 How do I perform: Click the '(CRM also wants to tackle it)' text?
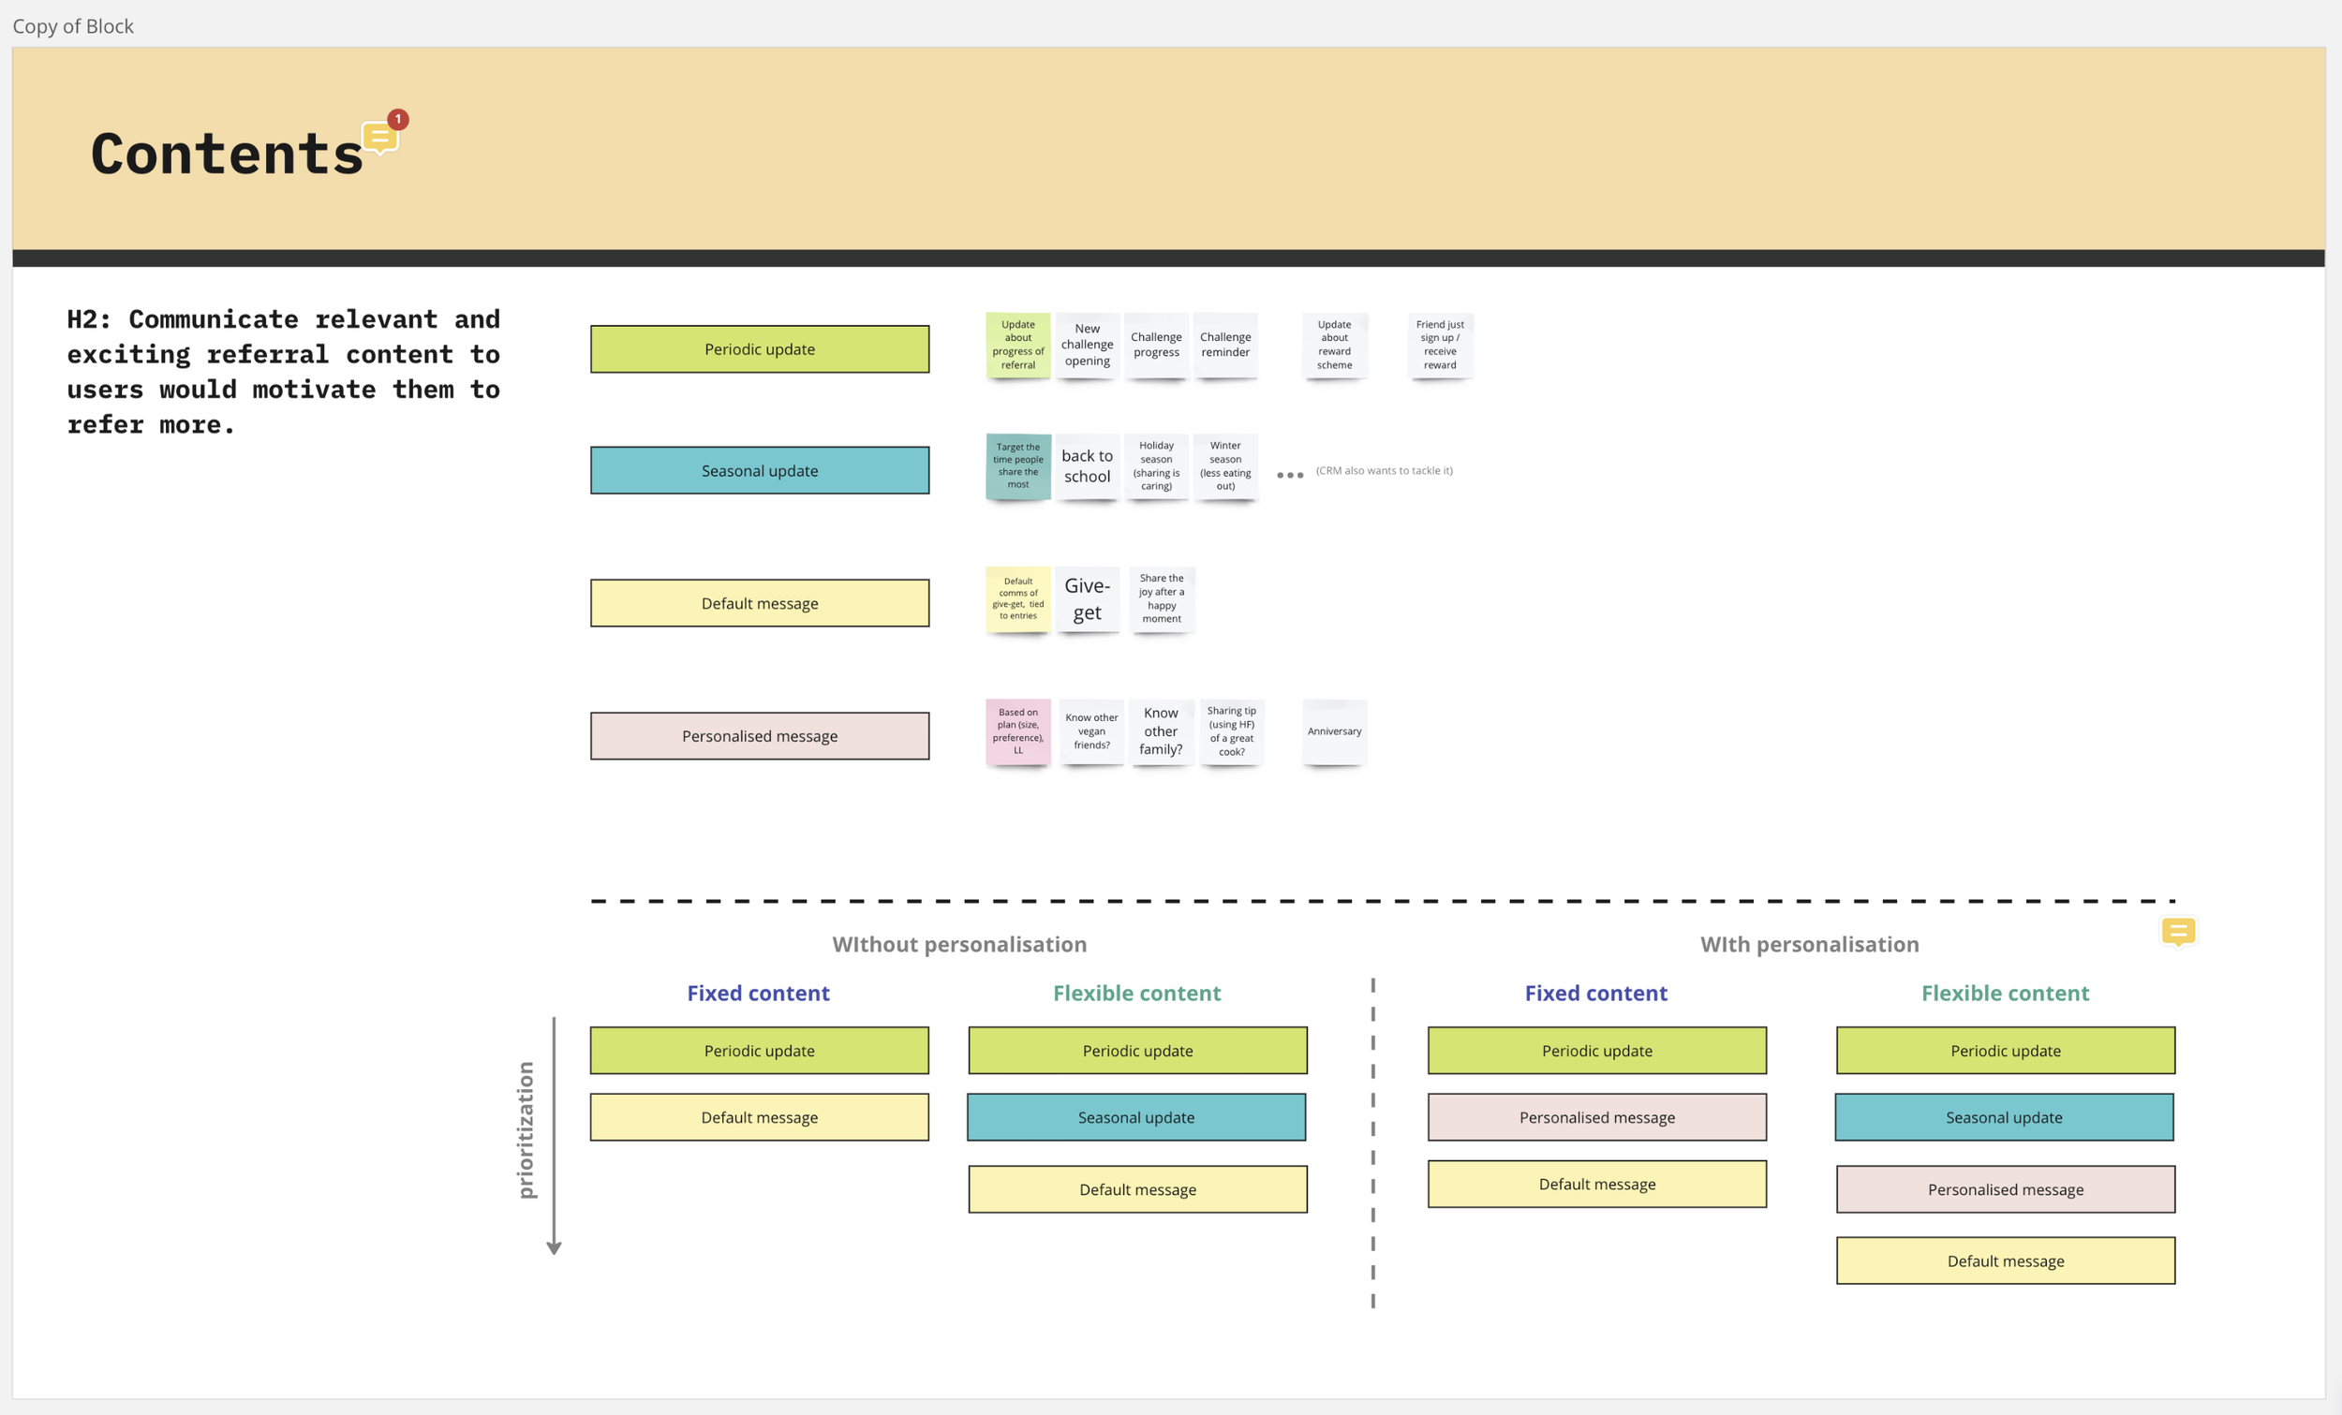tap(1384, 471)
